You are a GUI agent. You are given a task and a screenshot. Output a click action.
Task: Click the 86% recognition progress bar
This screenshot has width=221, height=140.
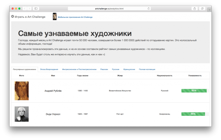pyautogui.click(x=195, y=114)
